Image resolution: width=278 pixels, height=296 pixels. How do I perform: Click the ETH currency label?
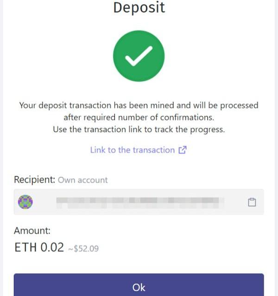pos(25,247)
